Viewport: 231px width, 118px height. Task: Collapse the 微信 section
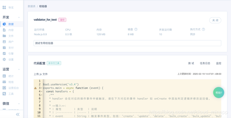pyautogui.click(x=19, y=104)
